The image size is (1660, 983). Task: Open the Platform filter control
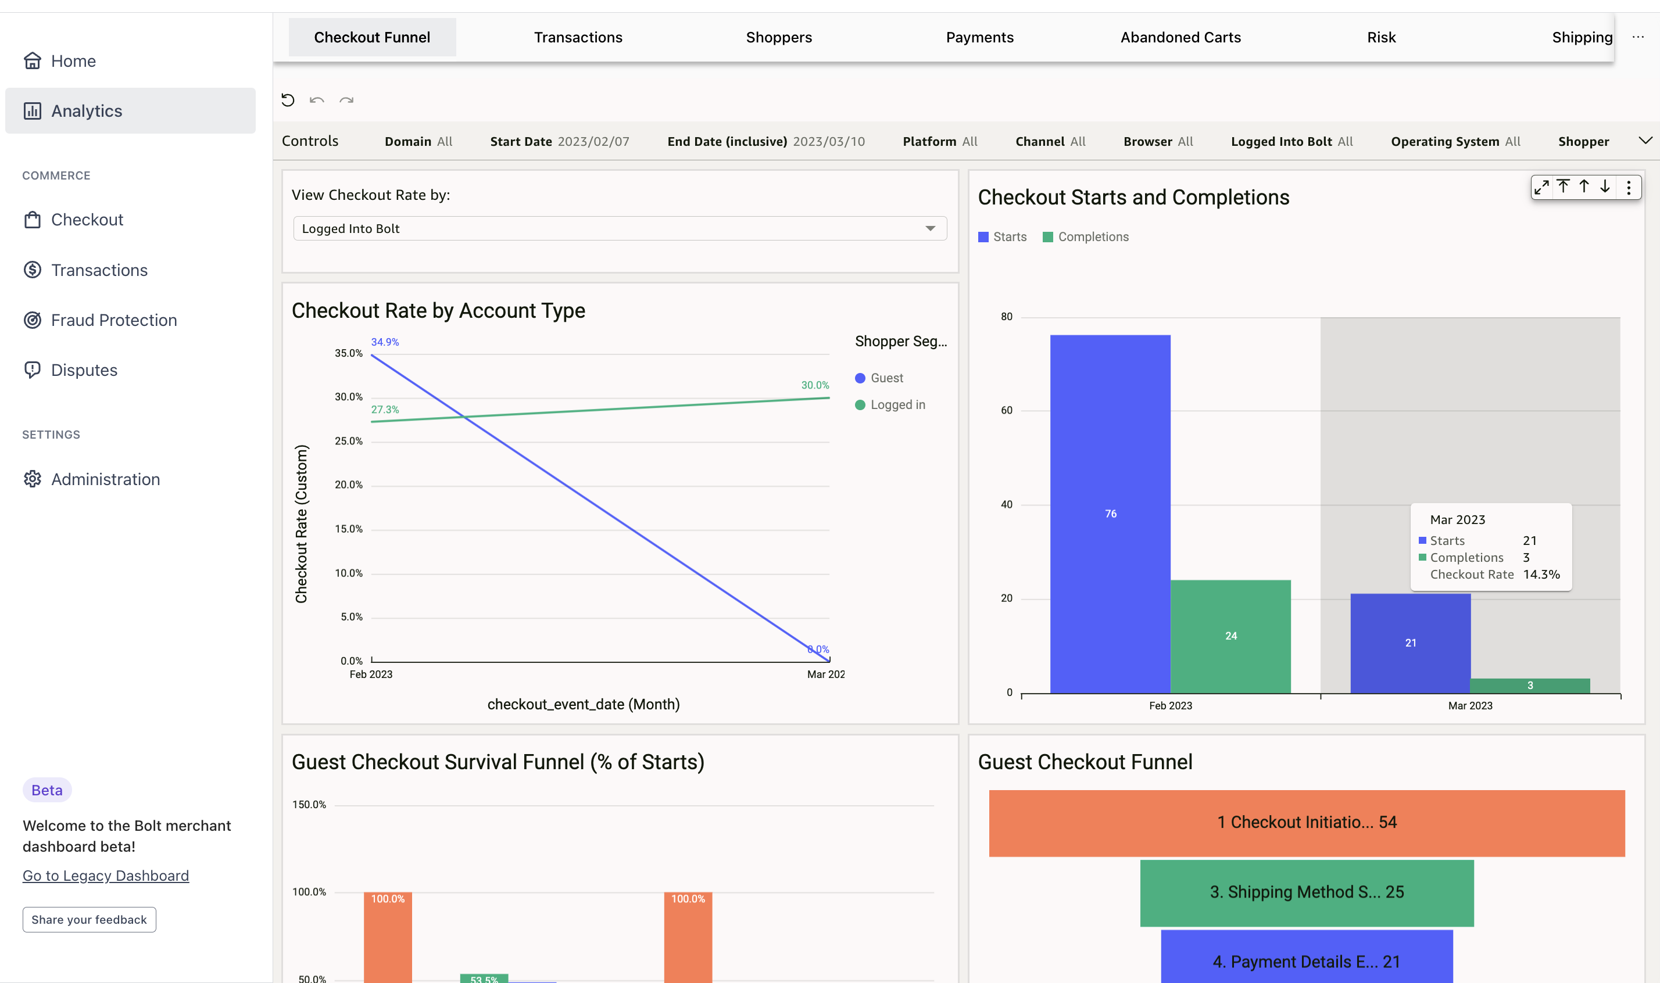(940, 141)
